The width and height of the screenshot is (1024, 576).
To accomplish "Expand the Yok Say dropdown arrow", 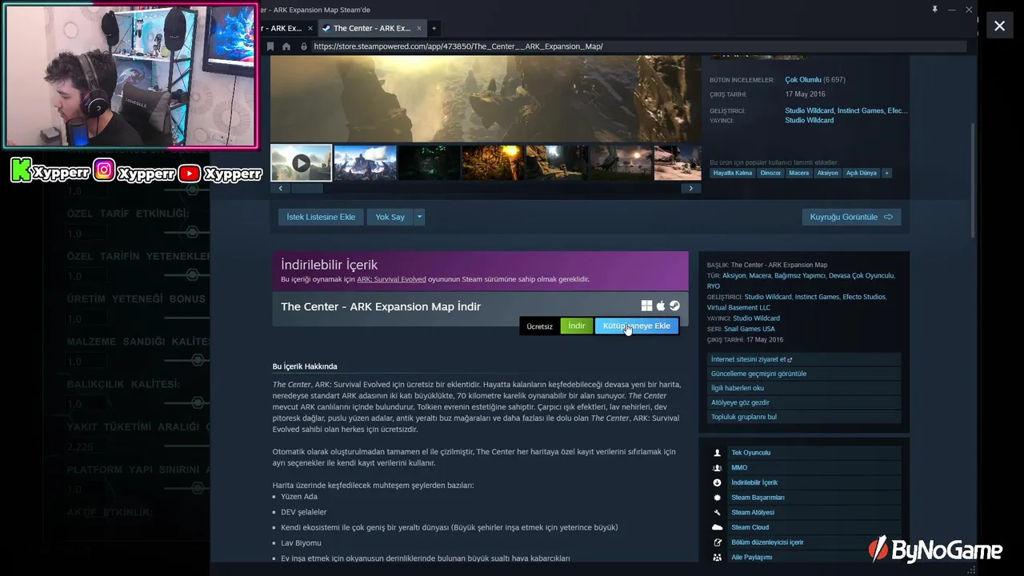I will pos(419,217).
